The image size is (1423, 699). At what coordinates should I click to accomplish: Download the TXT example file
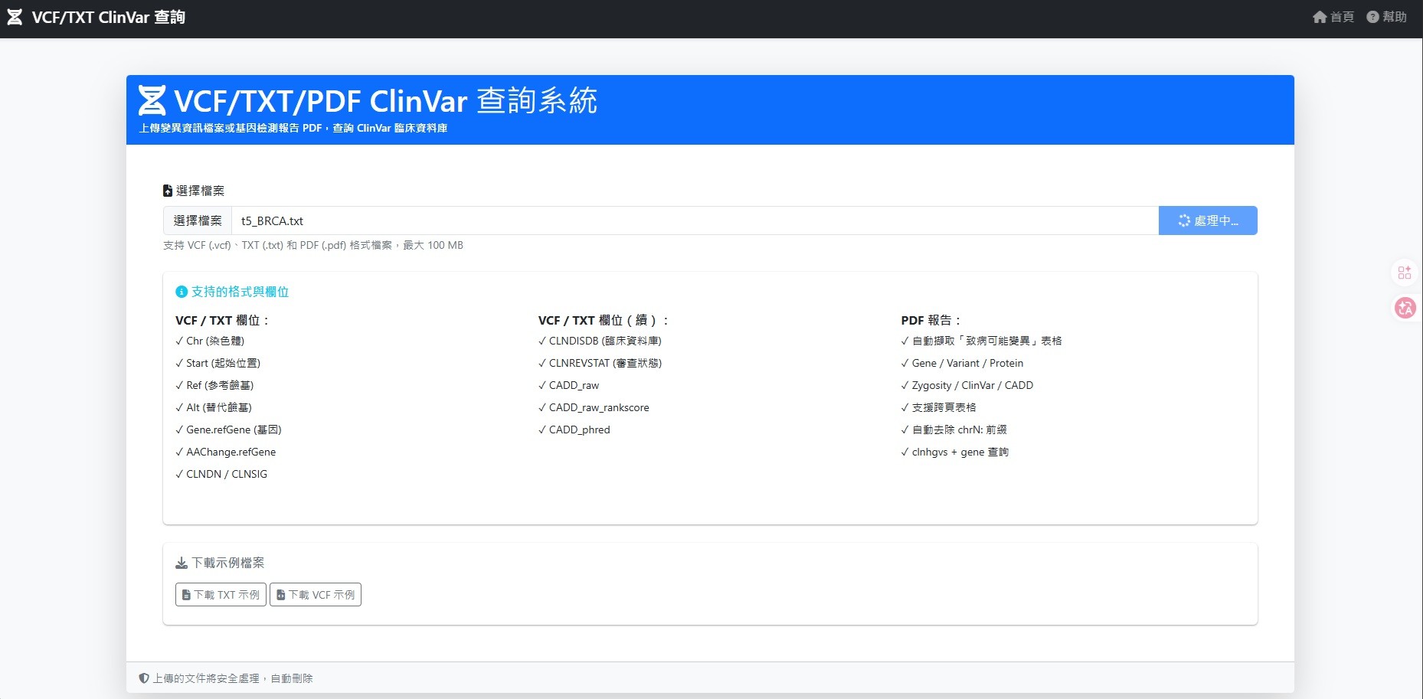coord(221,595)
